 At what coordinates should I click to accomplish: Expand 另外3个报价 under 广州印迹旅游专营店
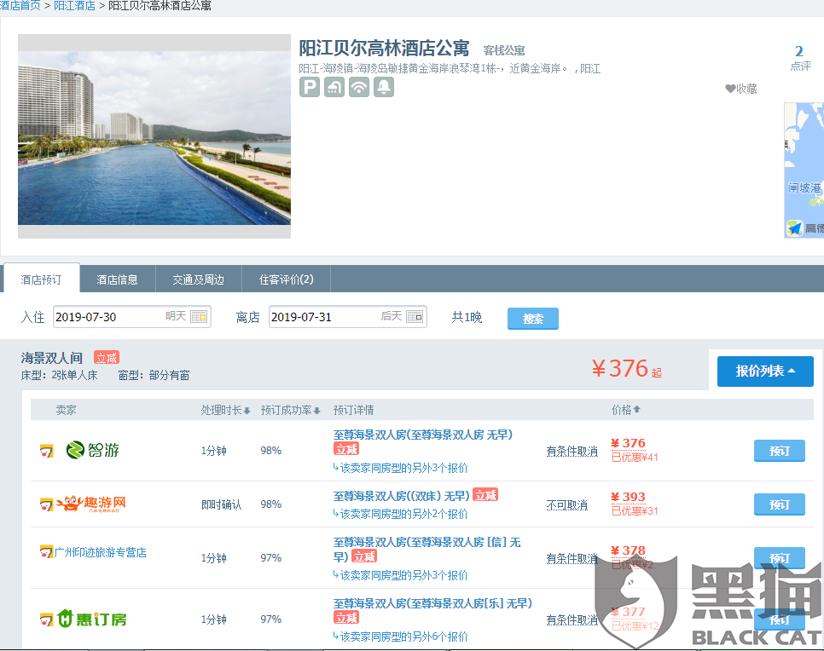click(x=400, y=575)
